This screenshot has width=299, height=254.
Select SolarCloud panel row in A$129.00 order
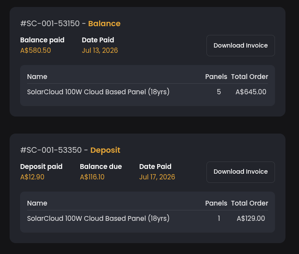coord(148,219)
